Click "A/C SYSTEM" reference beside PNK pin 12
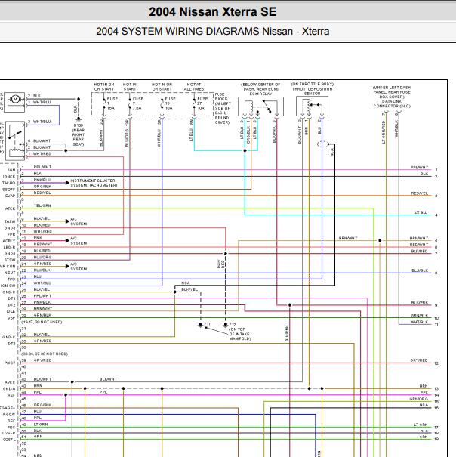Screen dimensions: 456x457 [79, 241]
